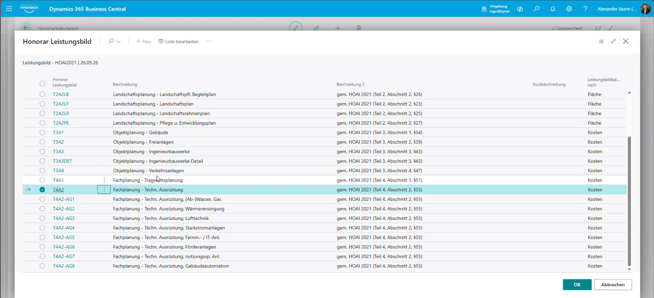Select the T3A1 row circle
654x298 pixels.
(42, 132)
